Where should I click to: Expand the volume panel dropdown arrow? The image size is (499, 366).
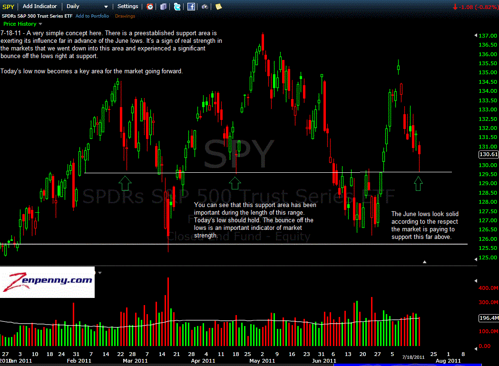click(100, 273)
